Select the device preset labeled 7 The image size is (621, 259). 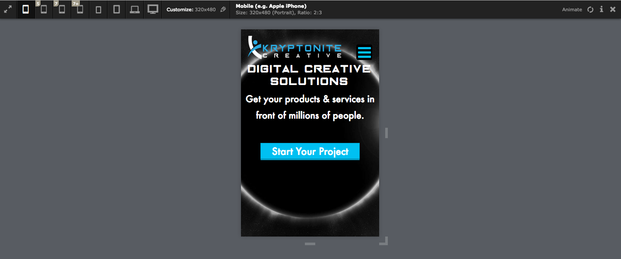tap(62, 9)
